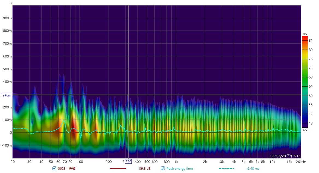Click the 500m time axis label
Screen dimensions: 319x173
tap(7, 69)
